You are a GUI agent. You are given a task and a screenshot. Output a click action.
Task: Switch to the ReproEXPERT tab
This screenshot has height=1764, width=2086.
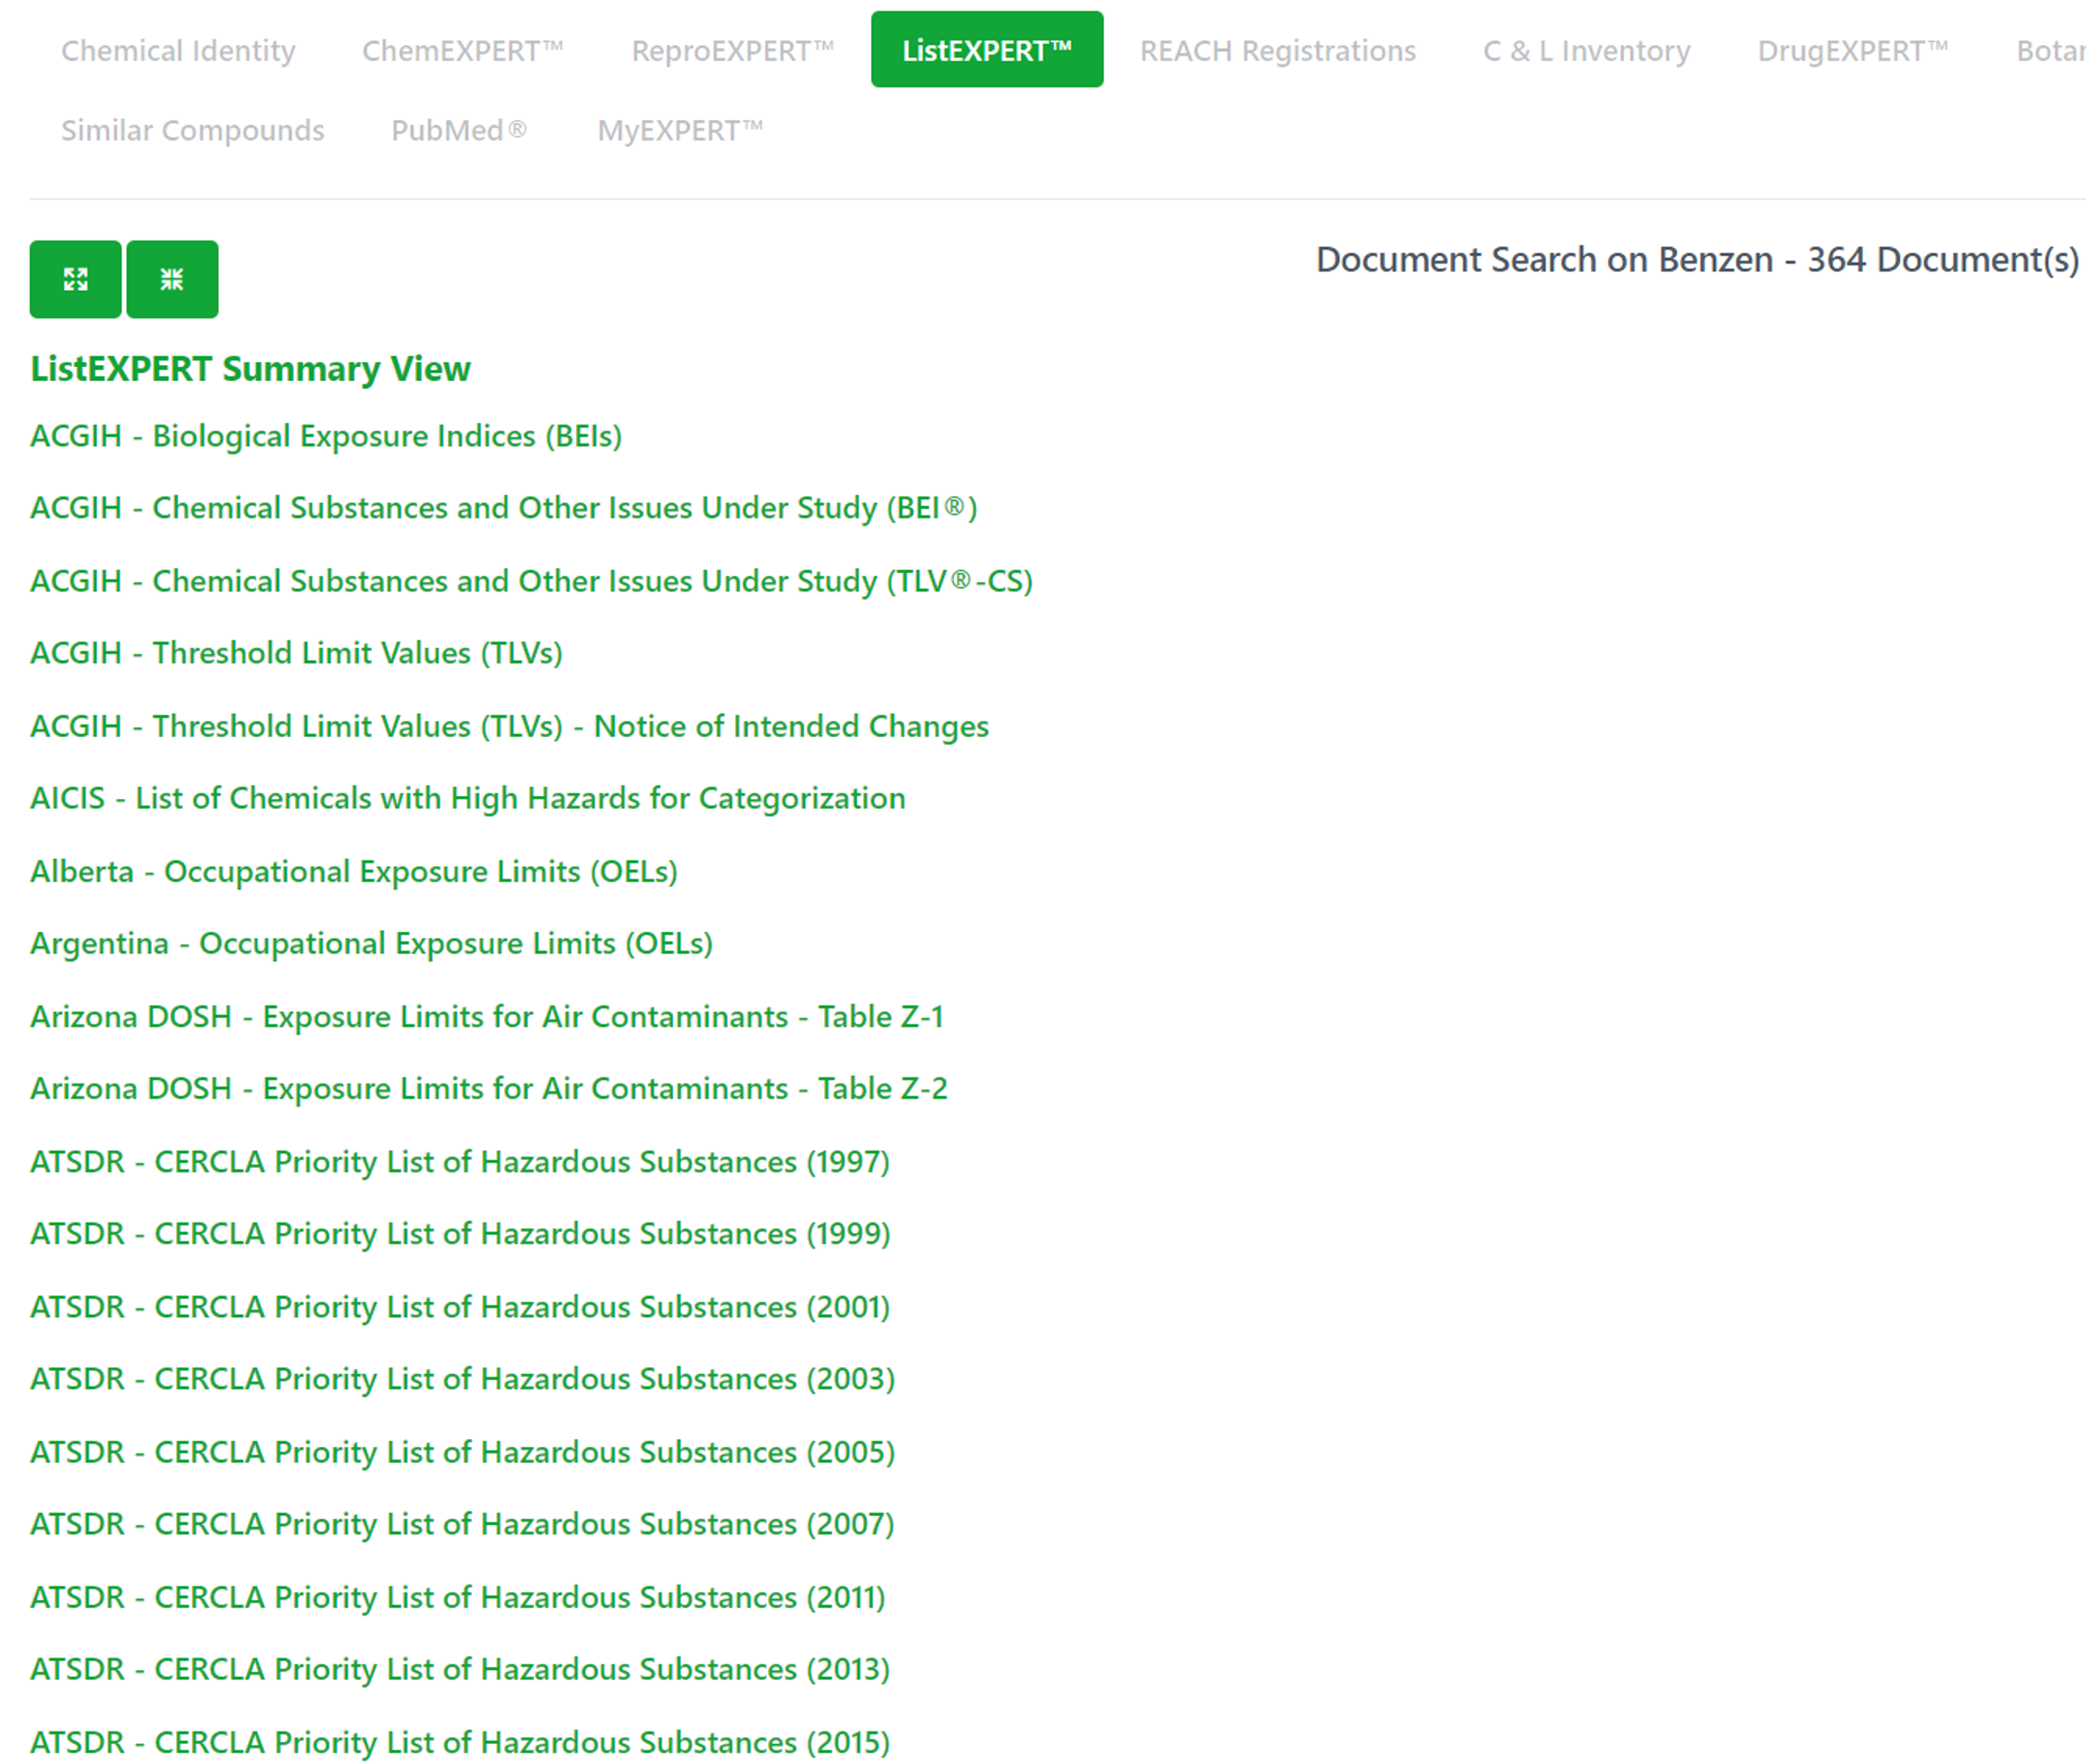click(733, 50)
